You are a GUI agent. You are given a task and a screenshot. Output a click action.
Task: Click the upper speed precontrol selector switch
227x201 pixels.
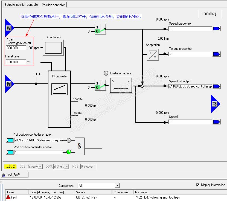pos(100,29)
